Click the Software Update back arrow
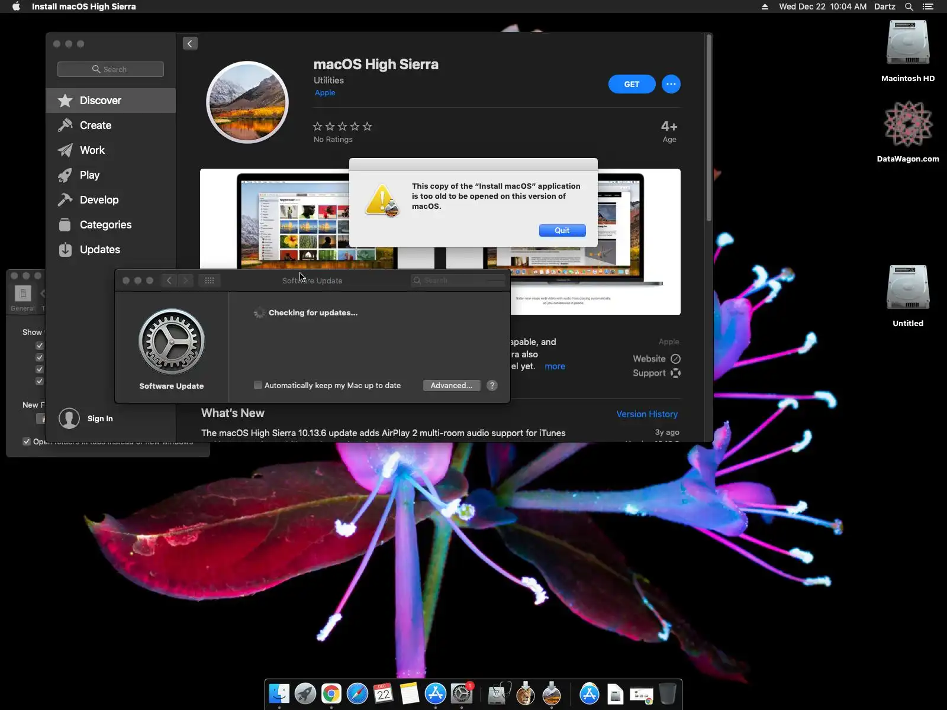Image resolution: width=947 pixels, height=710 pixels. (x=169, y=280)
